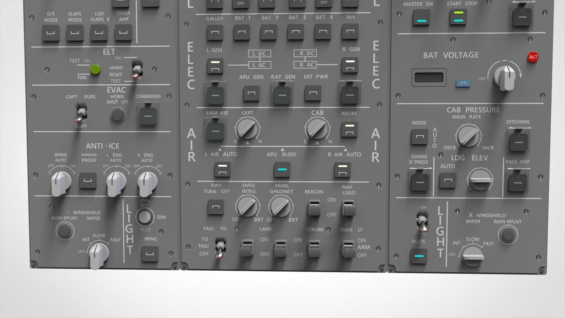Click the red ALT indicator
The height and width of the screenshot is (318, 565).
(x=533, y=57)
